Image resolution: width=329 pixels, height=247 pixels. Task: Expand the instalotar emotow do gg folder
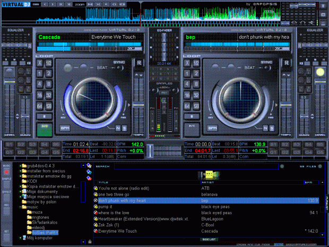20,176
